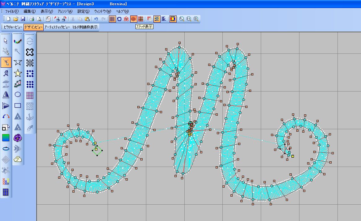Select the mirror horizontal sailboat icon

coord(6,95)
